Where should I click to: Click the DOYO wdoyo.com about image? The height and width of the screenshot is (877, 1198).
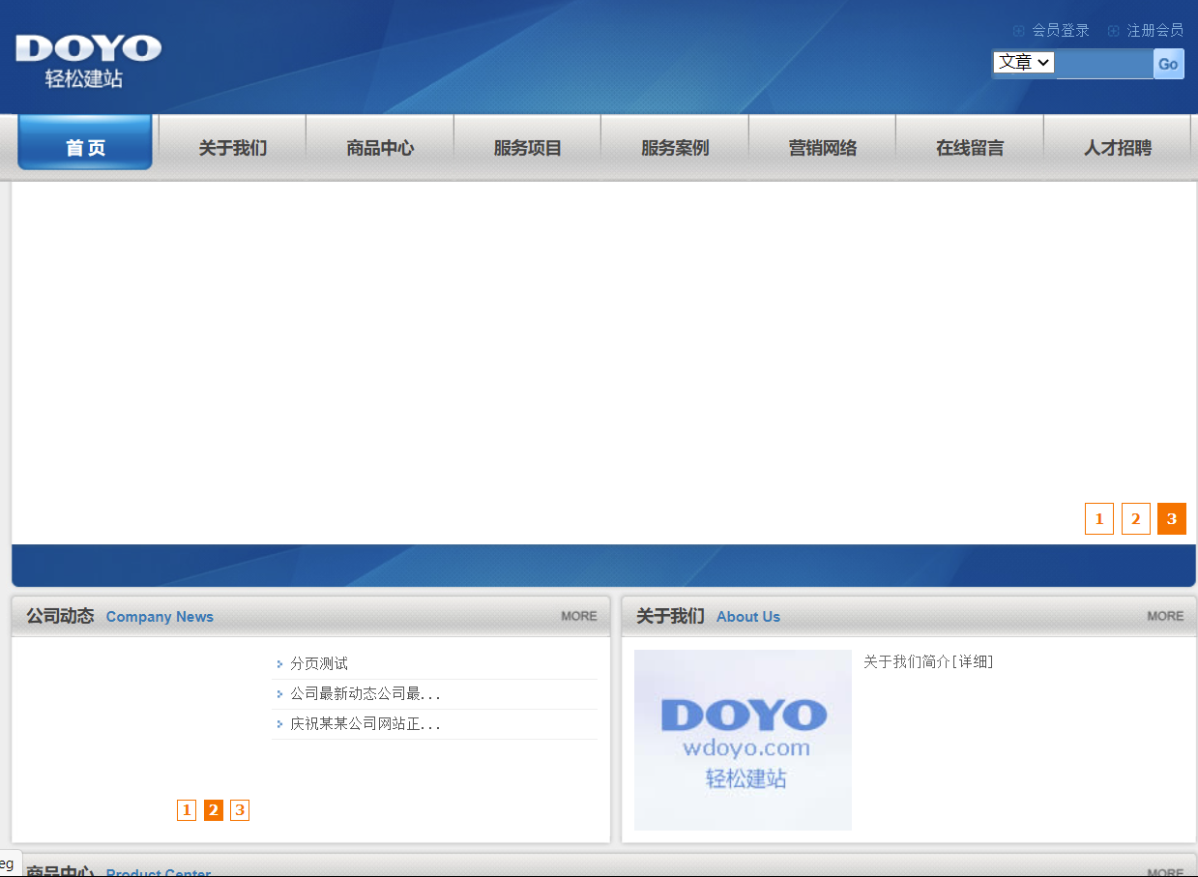(743, 740)
